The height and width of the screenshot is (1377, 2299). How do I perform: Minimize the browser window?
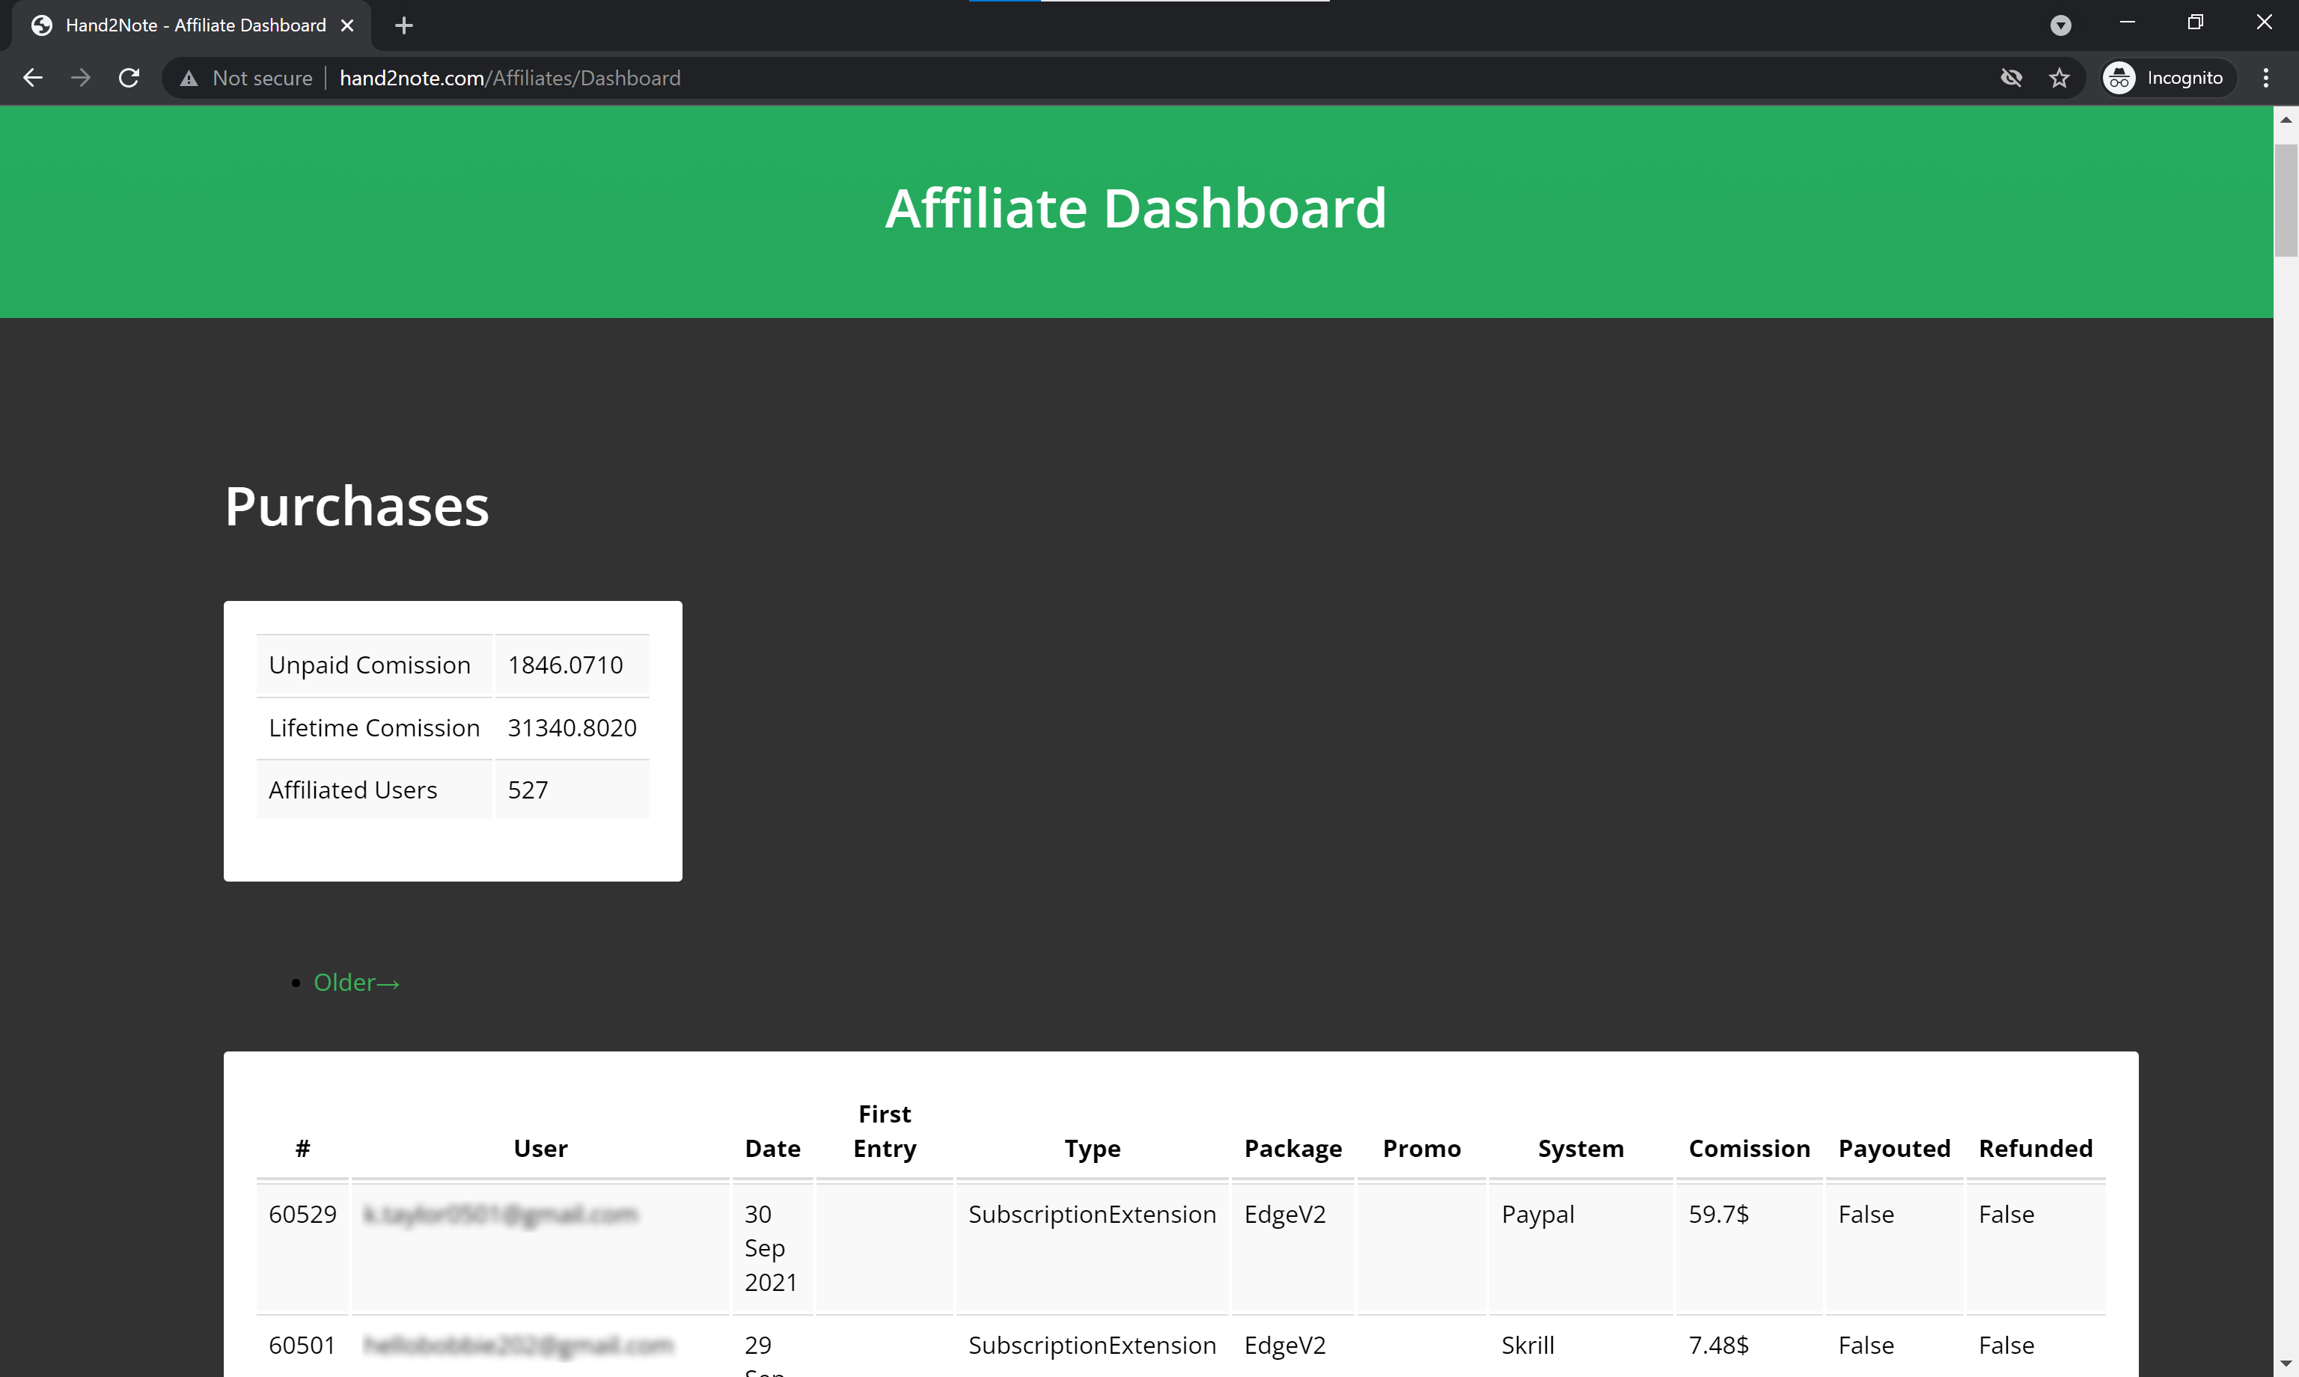[2128, 22]
